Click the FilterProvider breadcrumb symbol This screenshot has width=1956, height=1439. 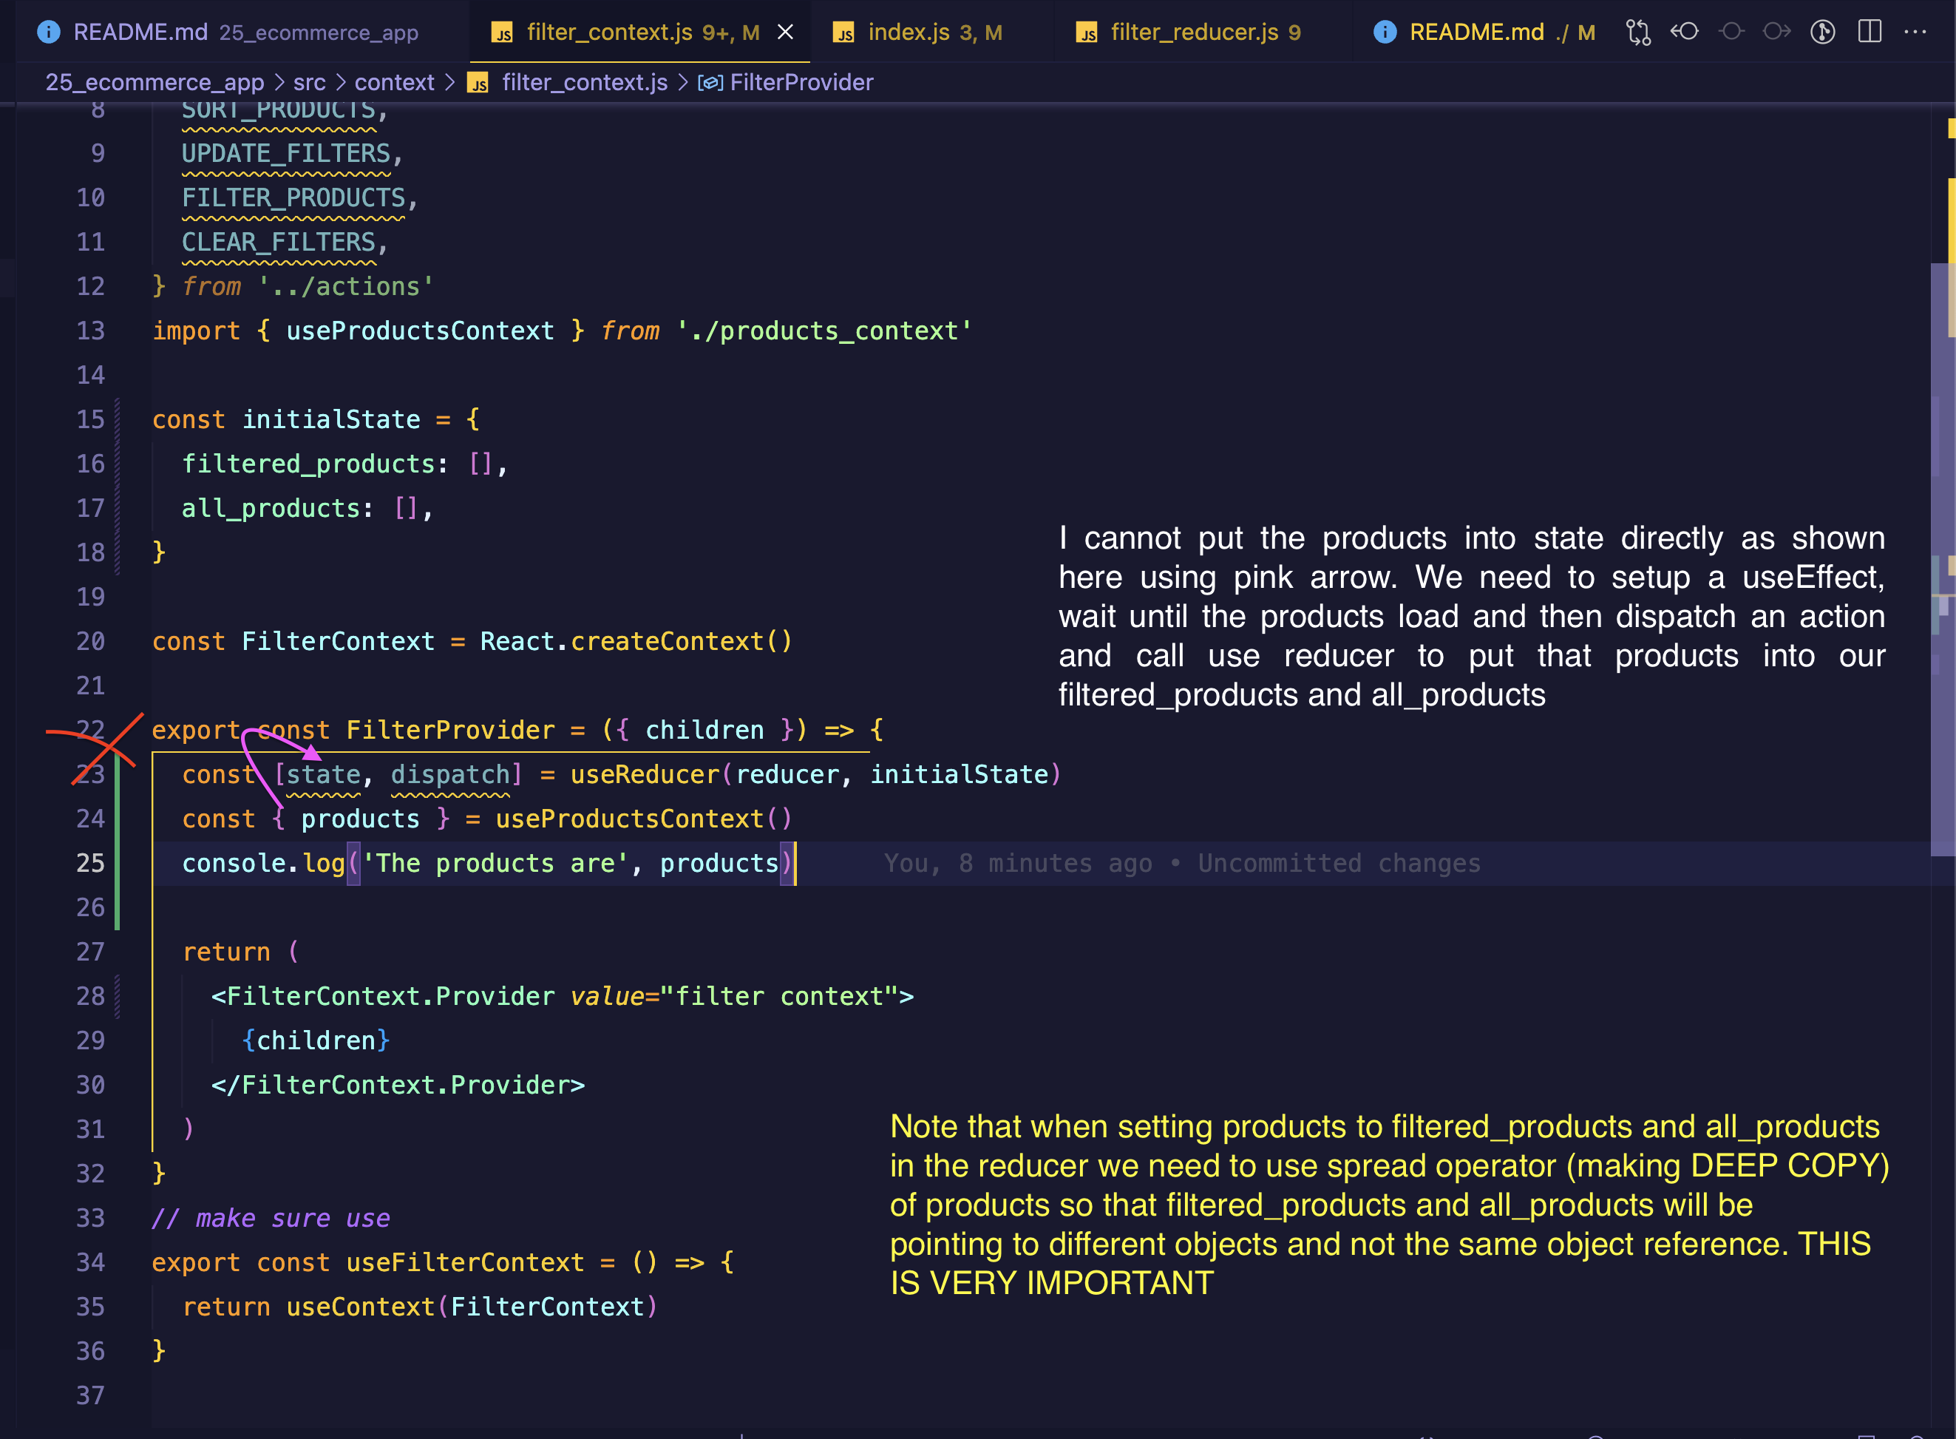coord(801,83)
